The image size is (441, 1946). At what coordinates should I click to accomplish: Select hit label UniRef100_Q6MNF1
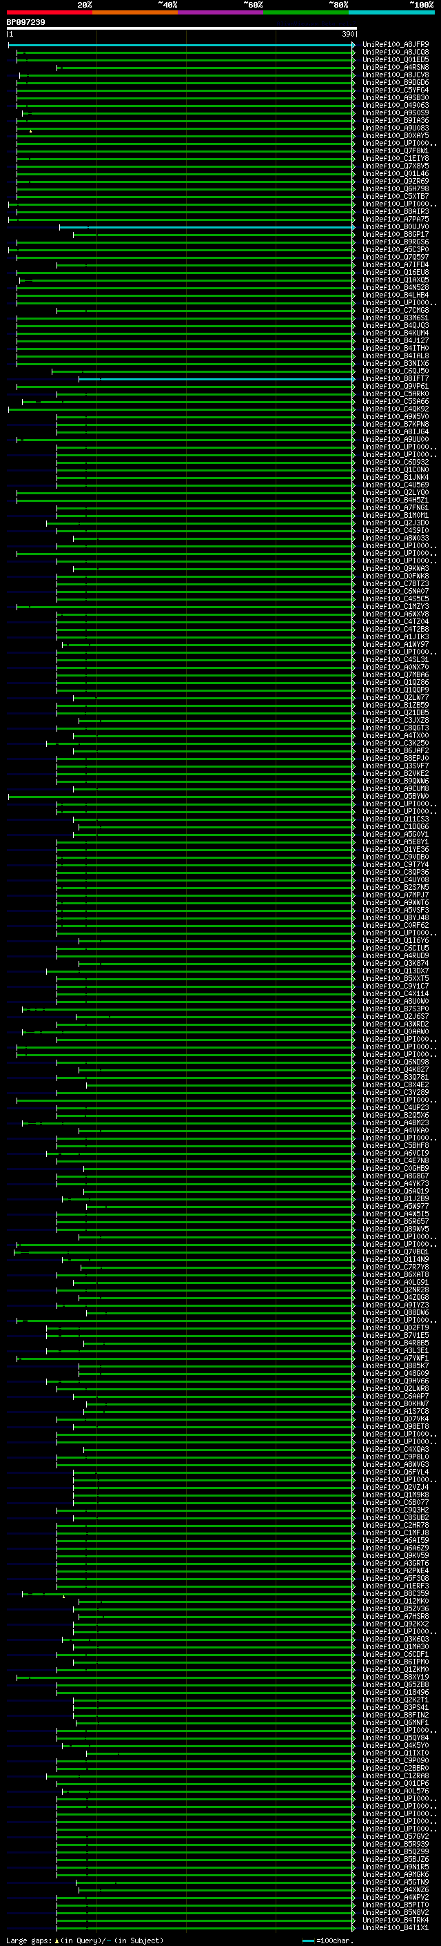point(395,1722)
